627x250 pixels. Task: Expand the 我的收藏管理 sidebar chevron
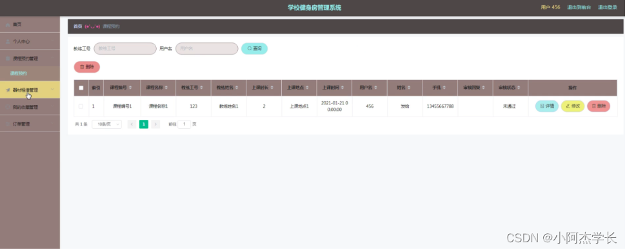point(52,107)
